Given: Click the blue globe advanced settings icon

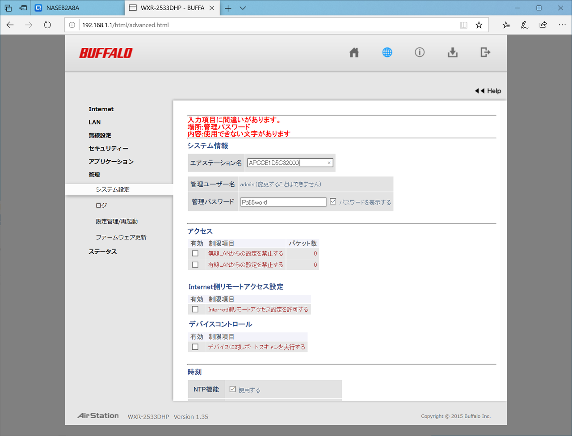Looking at the screenshot, I should (x=387, y=52).
